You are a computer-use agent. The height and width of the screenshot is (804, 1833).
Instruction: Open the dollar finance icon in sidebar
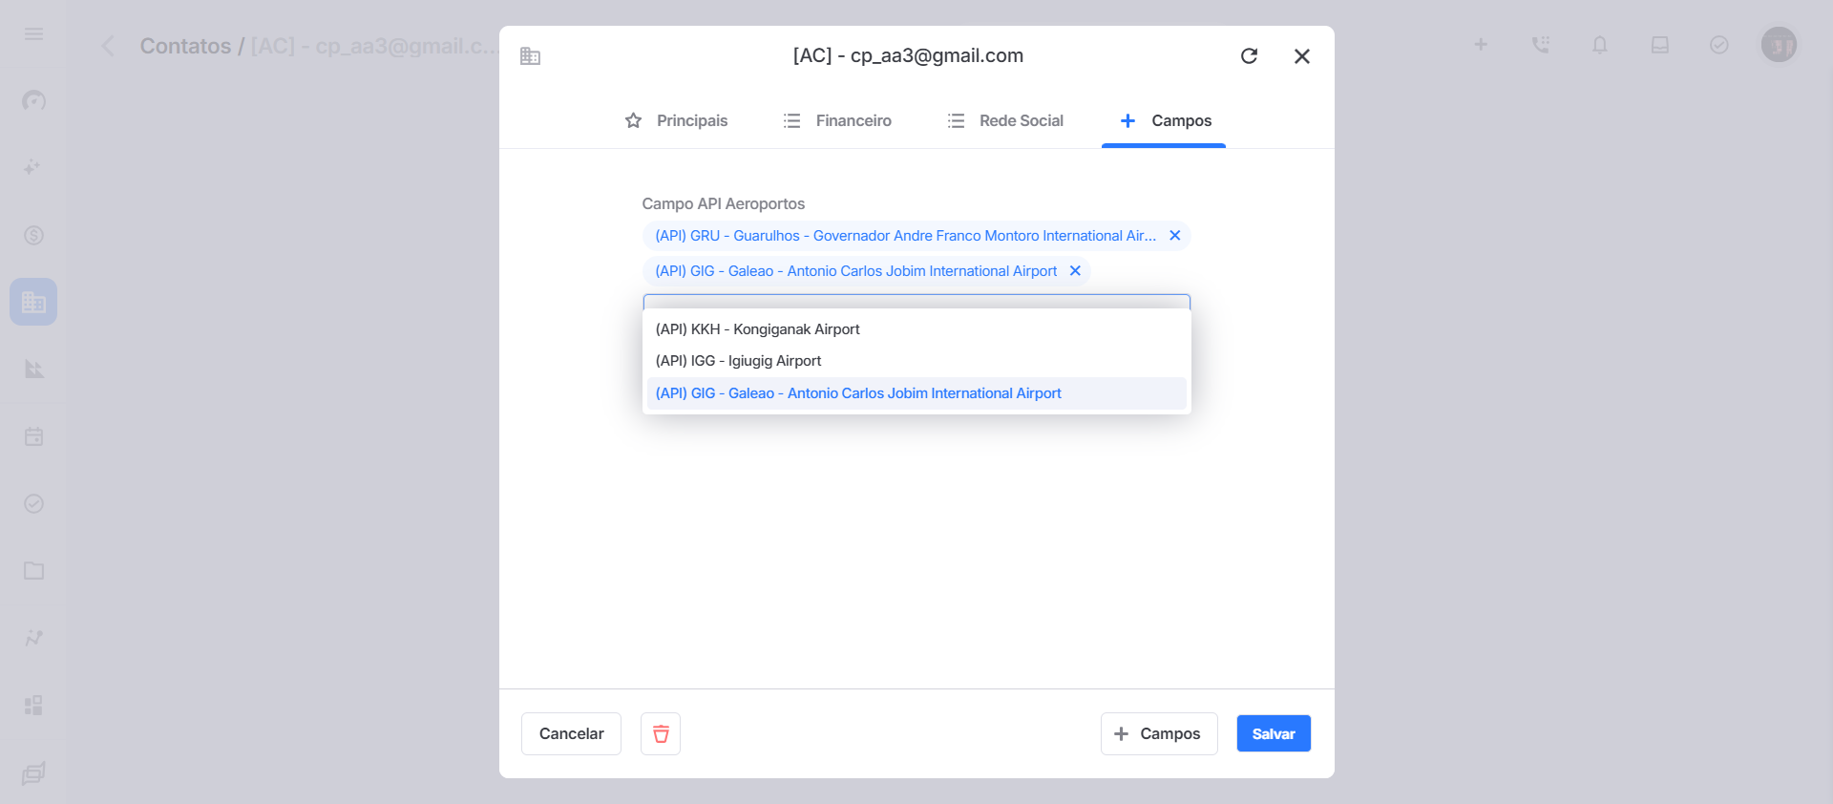pyautogui.click(x=34, y=235)
